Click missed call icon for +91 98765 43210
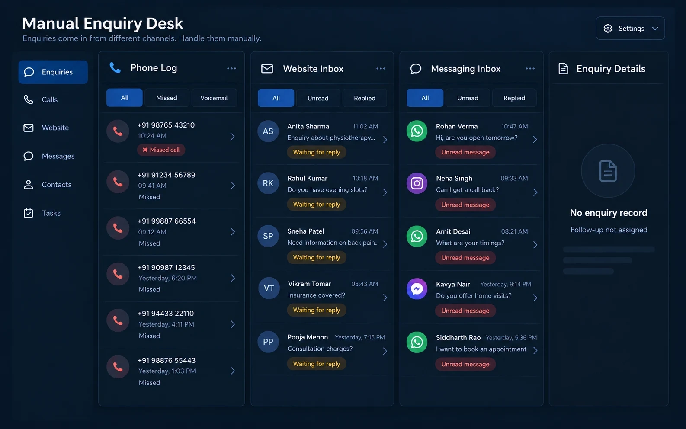 tap(118, 131)
